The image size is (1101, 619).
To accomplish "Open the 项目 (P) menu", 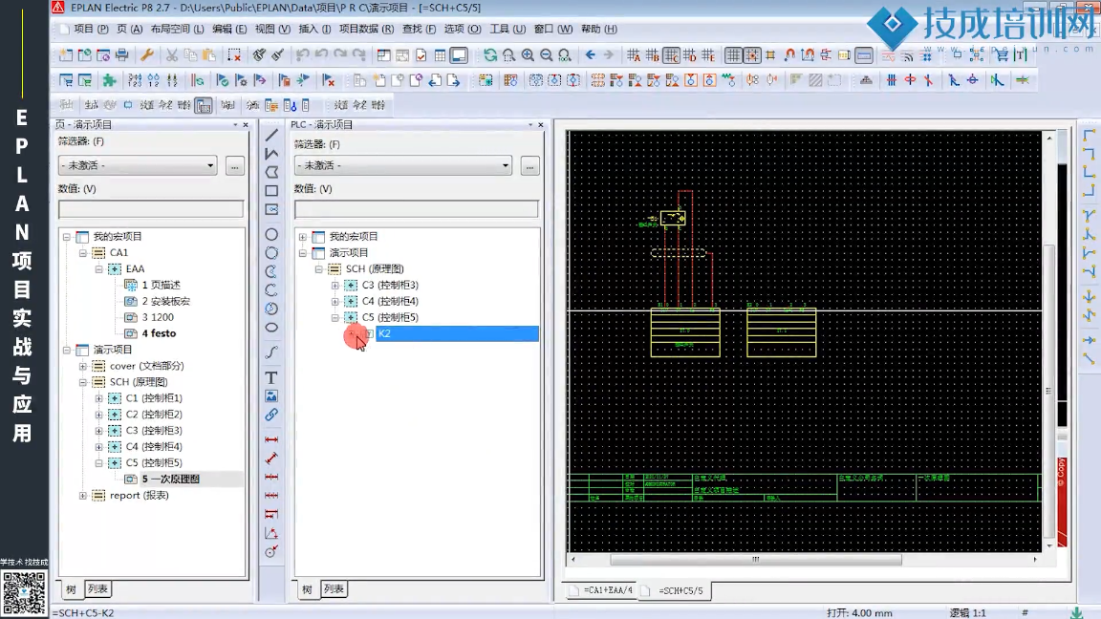I will (x=91, y=29).
